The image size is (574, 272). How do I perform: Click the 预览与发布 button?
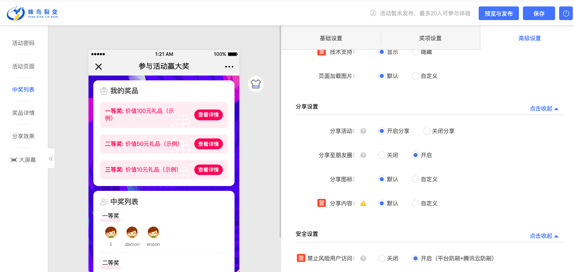498,13
